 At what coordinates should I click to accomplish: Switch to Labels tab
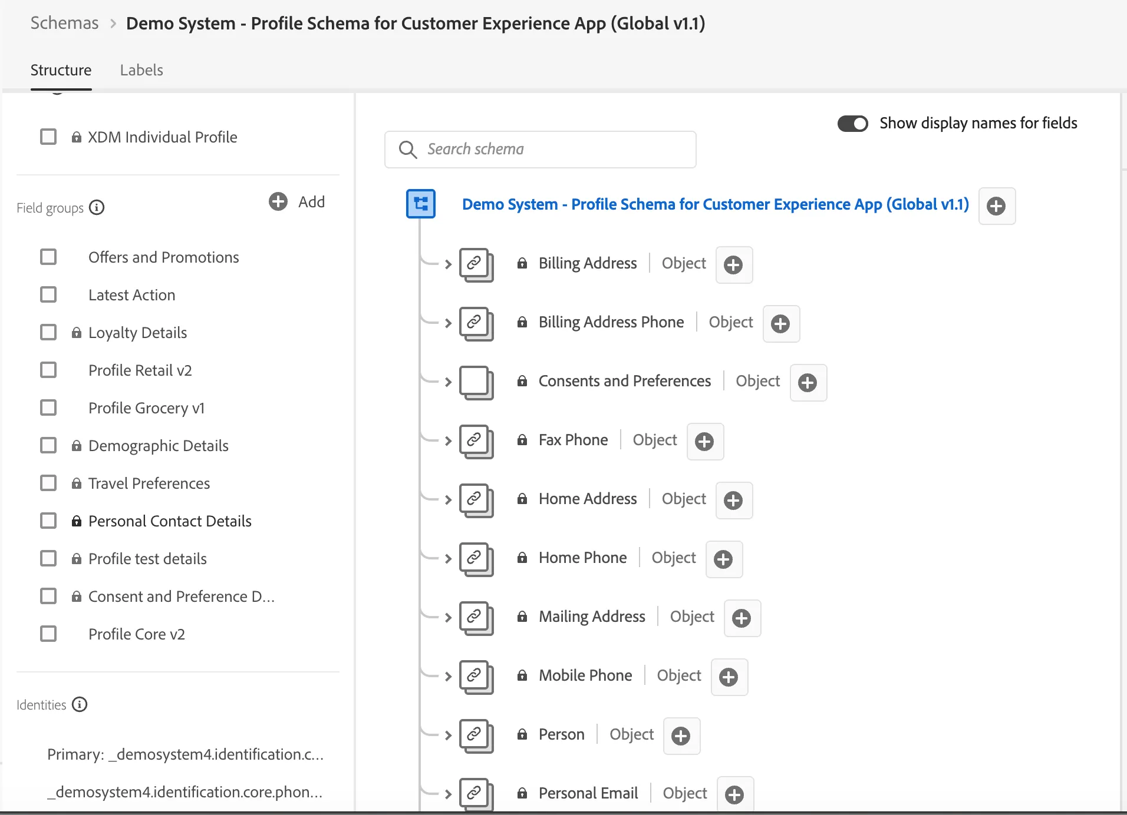[x=141, y=70]
